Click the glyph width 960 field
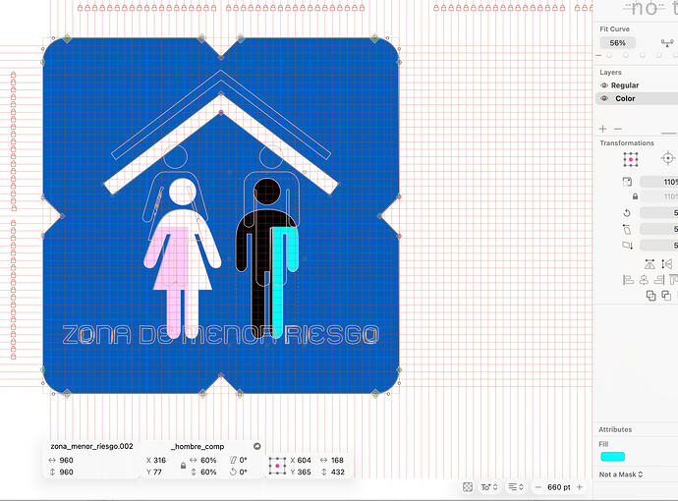678x501 pixels. pos(66,460)
